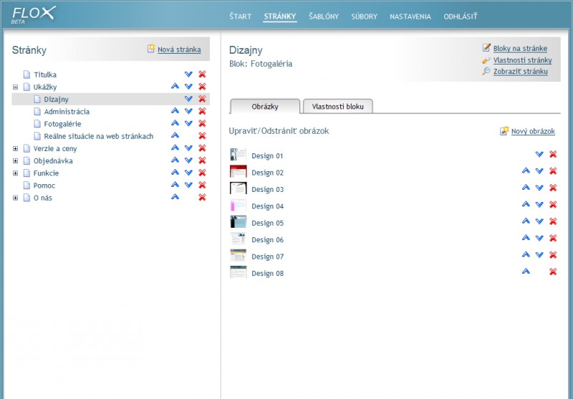Select the Administrácia page

pos(67,112)
